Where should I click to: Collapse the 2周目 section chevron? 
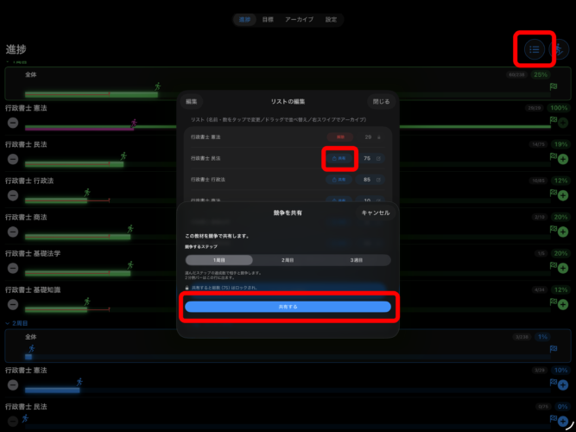[8, 323]
